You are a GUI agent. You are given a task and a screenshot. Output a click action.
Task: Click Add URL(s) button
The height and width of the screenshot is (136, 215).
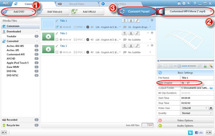87,12
